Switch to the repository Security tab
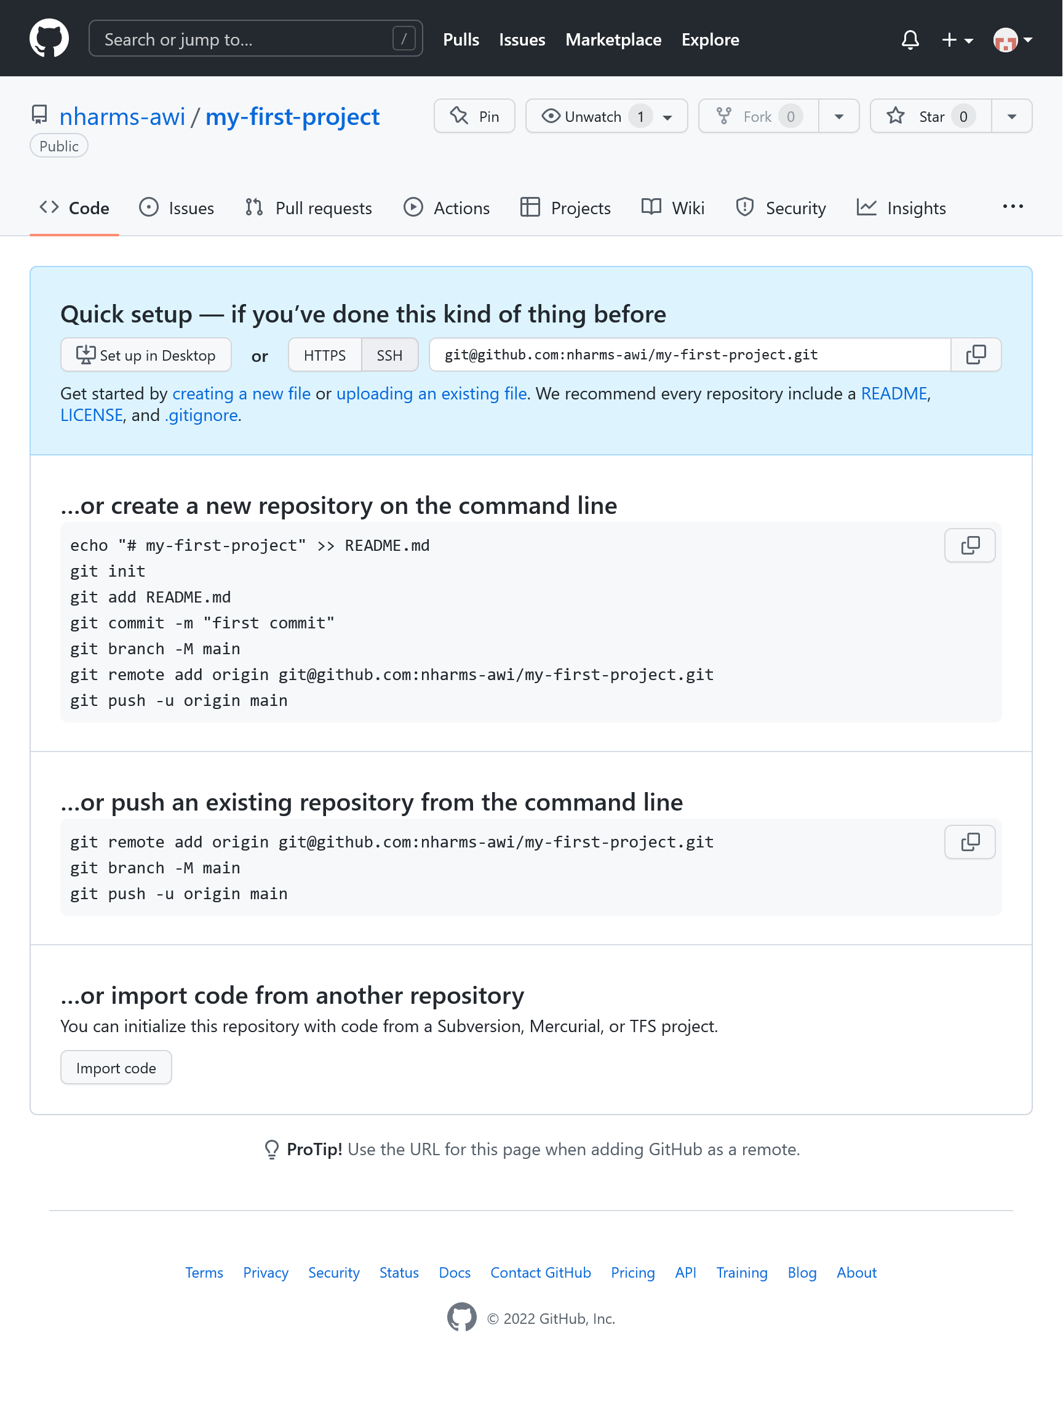The width and height of the screenshot is (1063, 1402). (x=781, y=208)
